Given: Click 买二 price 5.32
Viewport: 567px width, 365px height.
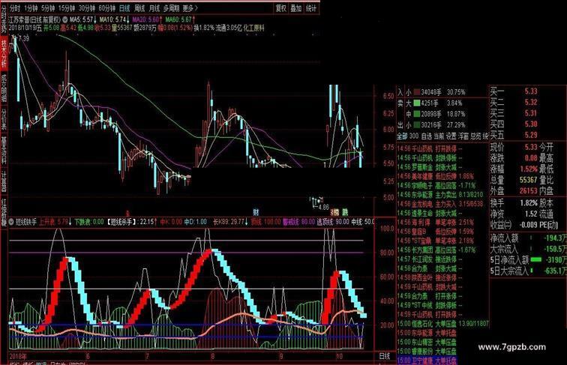Looking at the screenshot, I should pyautogui.click(x=531, y=102).
